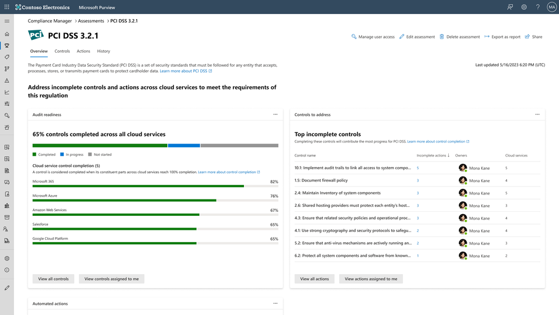Click View all controls button

(54, 279)
